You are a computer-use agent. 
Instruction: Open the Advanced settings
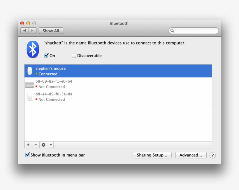click(191, 155)
